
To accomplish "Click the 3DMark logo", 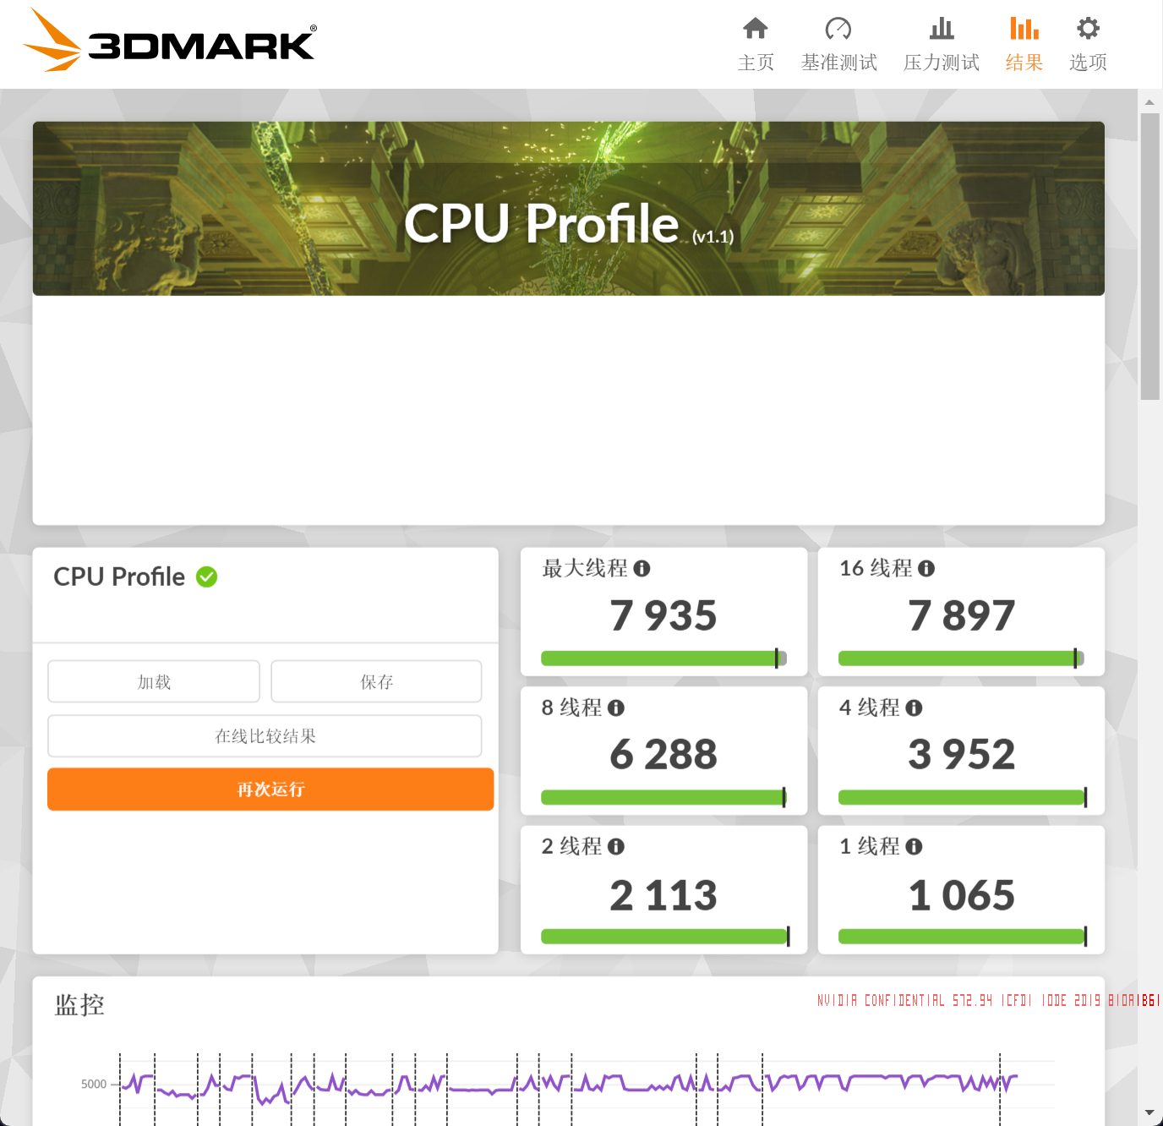I will pos(169,41).
